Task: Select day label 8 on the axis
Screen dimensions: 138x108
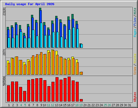Action: (x=37, y=105)
